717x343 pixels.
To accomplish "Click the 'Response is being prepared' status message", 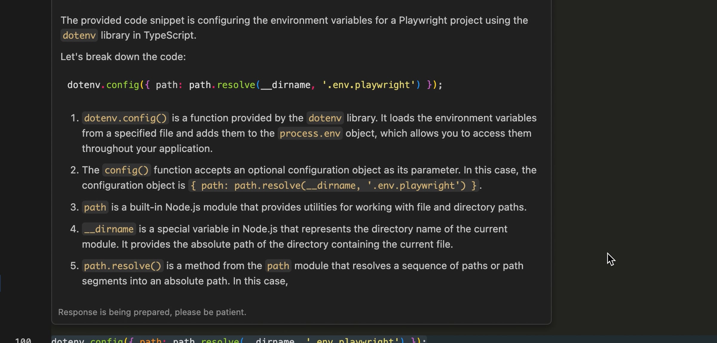I will (152, 312).
